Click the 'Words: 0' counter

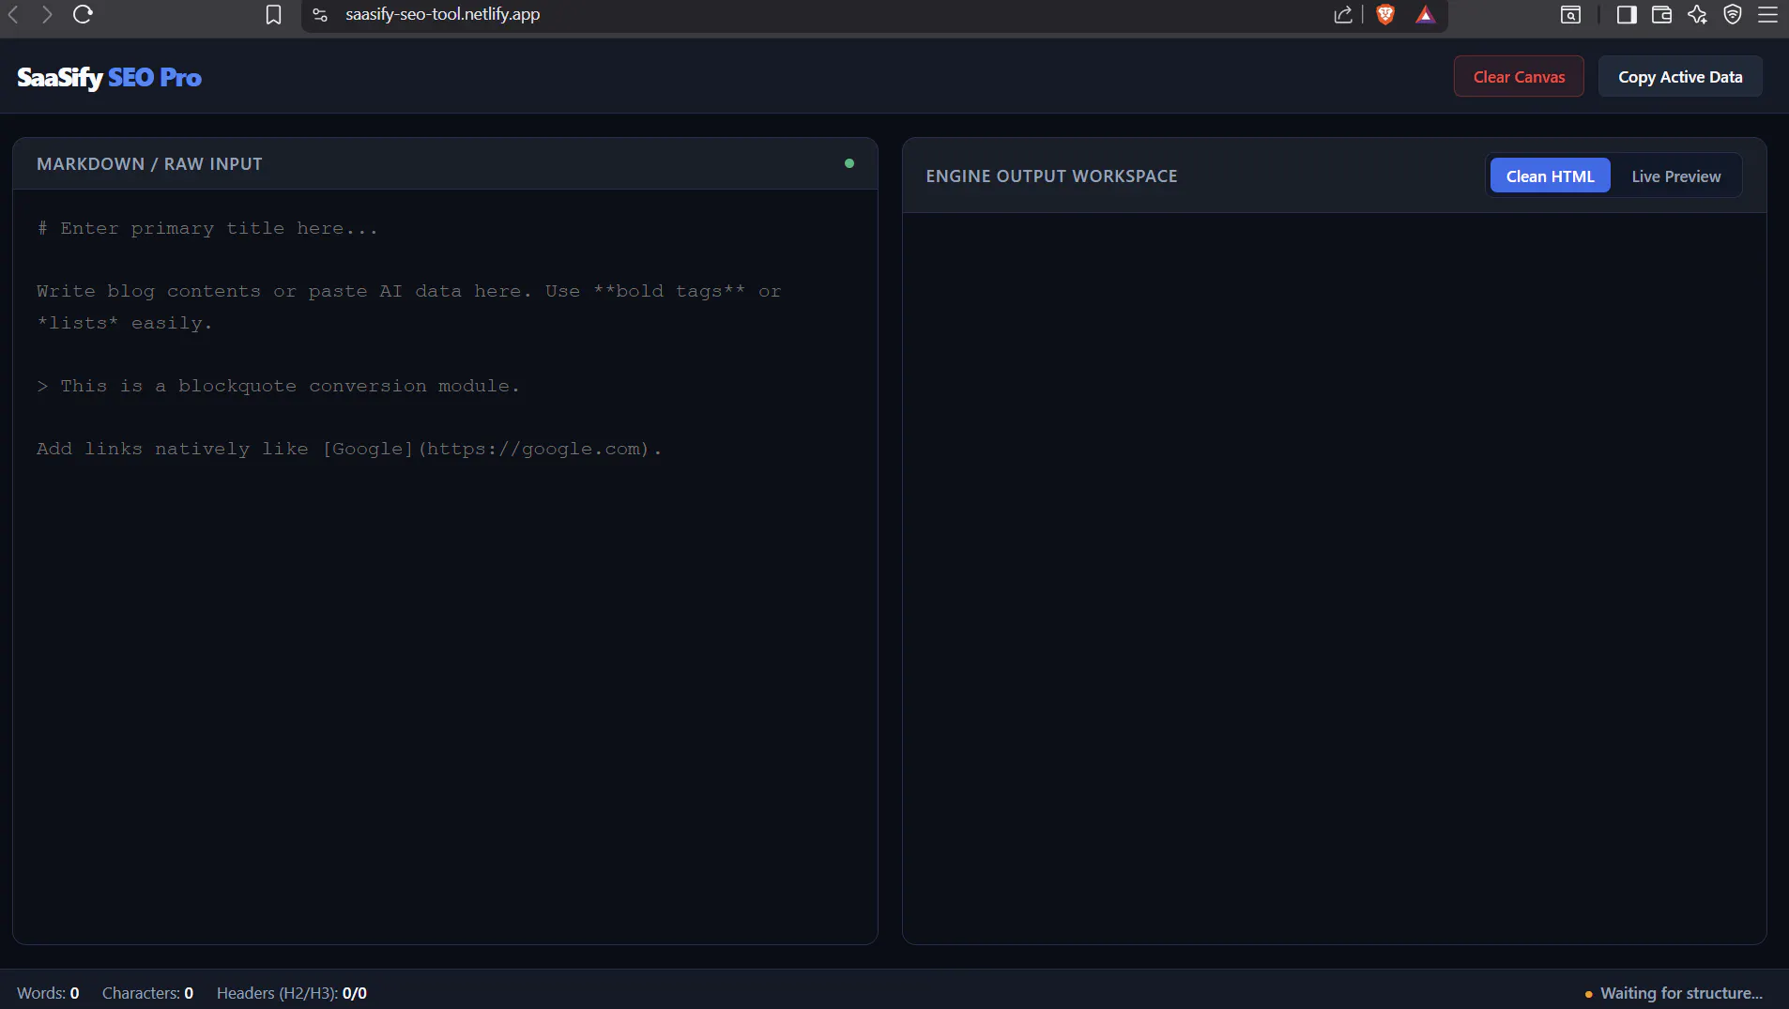48,993
